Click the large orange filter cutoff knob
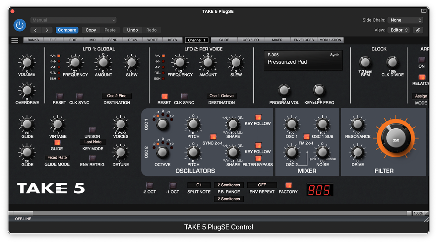The width and height of the screenshot is (437, 243). coord(396,140)
